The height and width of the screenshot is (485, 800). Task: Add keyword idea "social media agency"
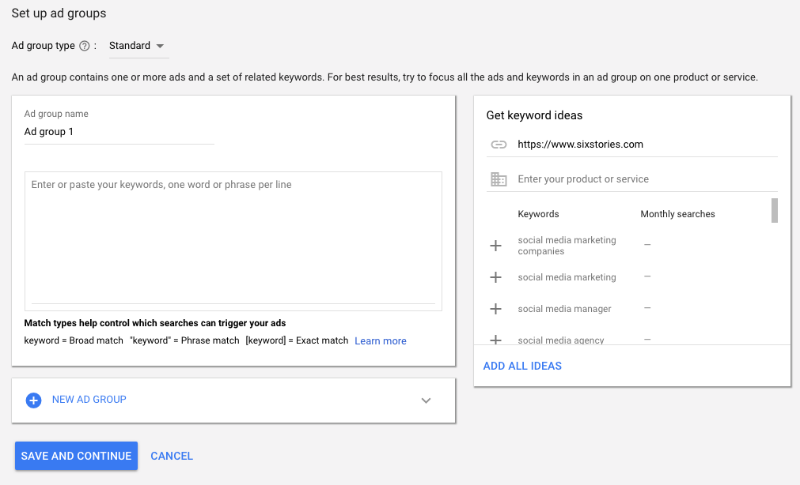pos(495,338)
